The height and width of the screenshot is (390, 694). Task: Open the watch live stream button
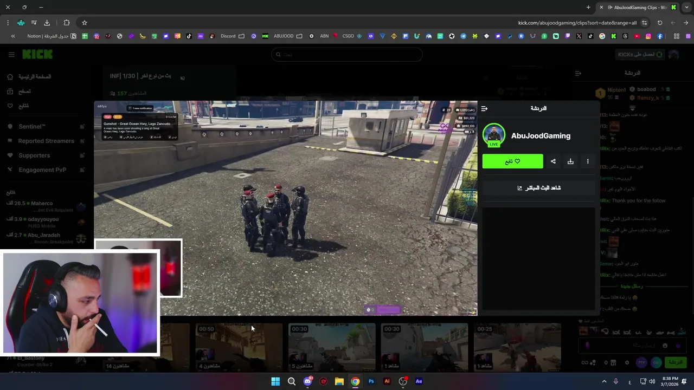(539, 188)
